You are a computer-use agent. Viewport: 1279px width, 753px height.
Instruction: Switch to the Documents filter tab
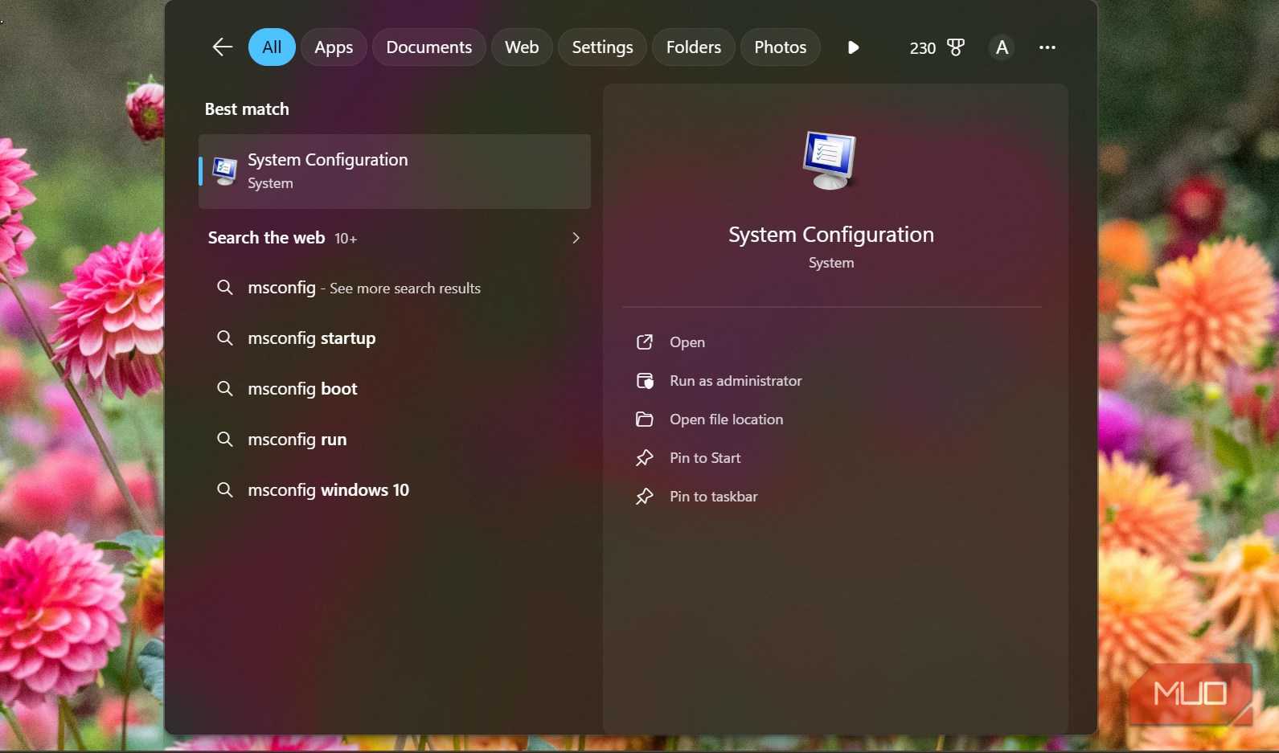point(428,47)
